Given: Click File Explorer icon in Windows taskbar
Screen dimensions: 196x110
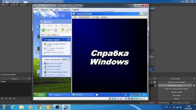Looking at the screenshot, I should click(x=21, y=107).
